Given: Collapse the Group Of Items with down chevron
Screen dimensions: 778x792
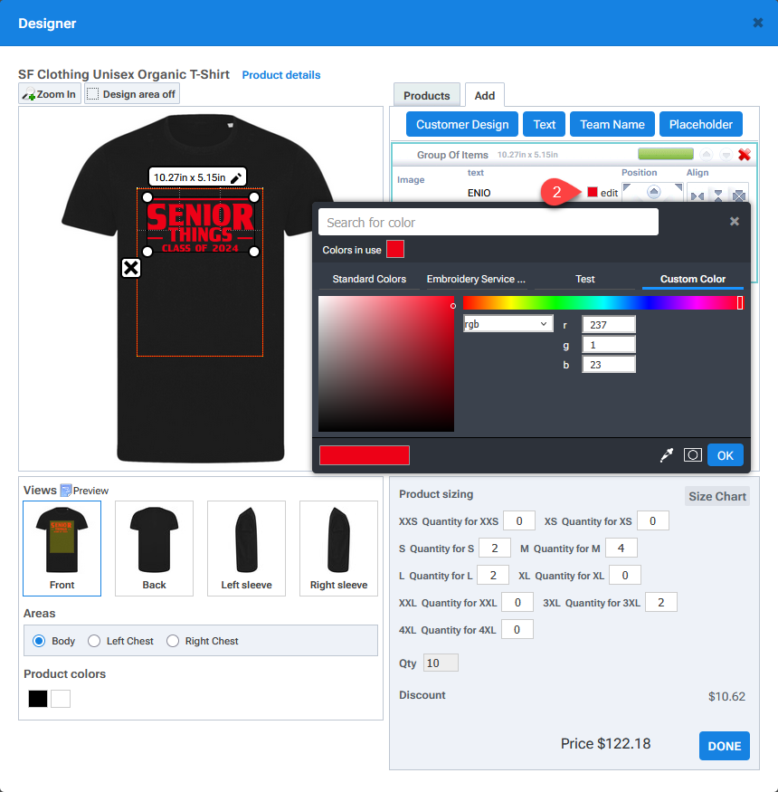Looking at the screenshot, I should [725, 155].
